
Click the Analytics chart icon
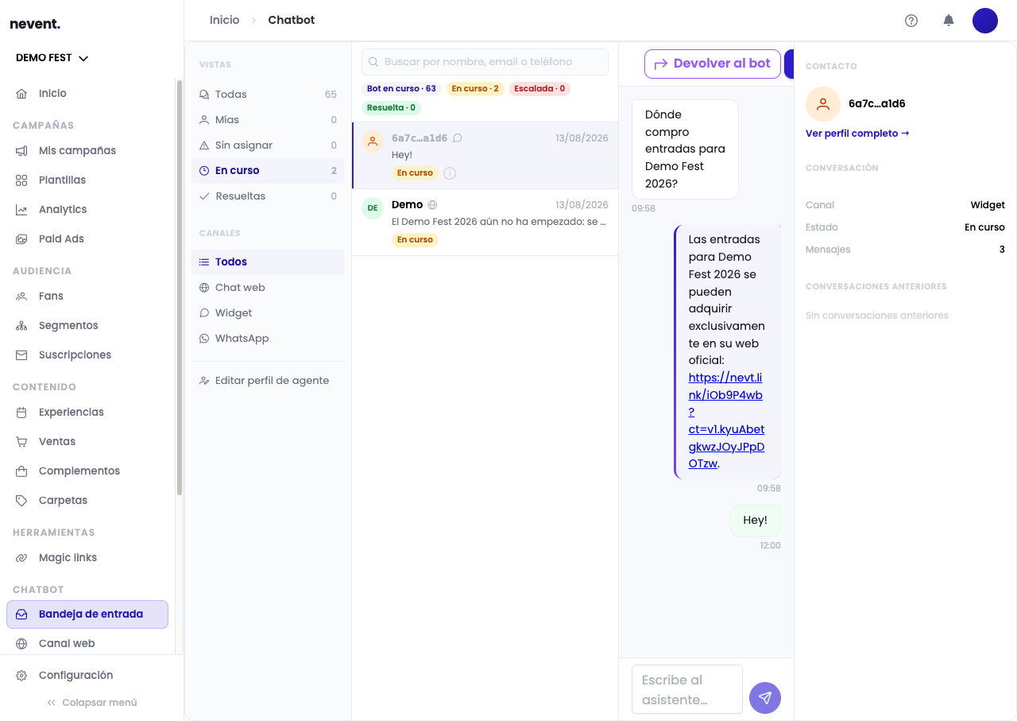pos(21,210)
